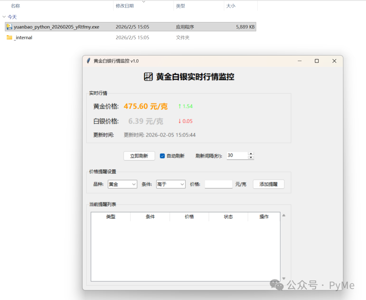This screenshot has height=300, width=366.
Task: Decrease refresh interval with down arrow
Action: click(x=251, y=157)
